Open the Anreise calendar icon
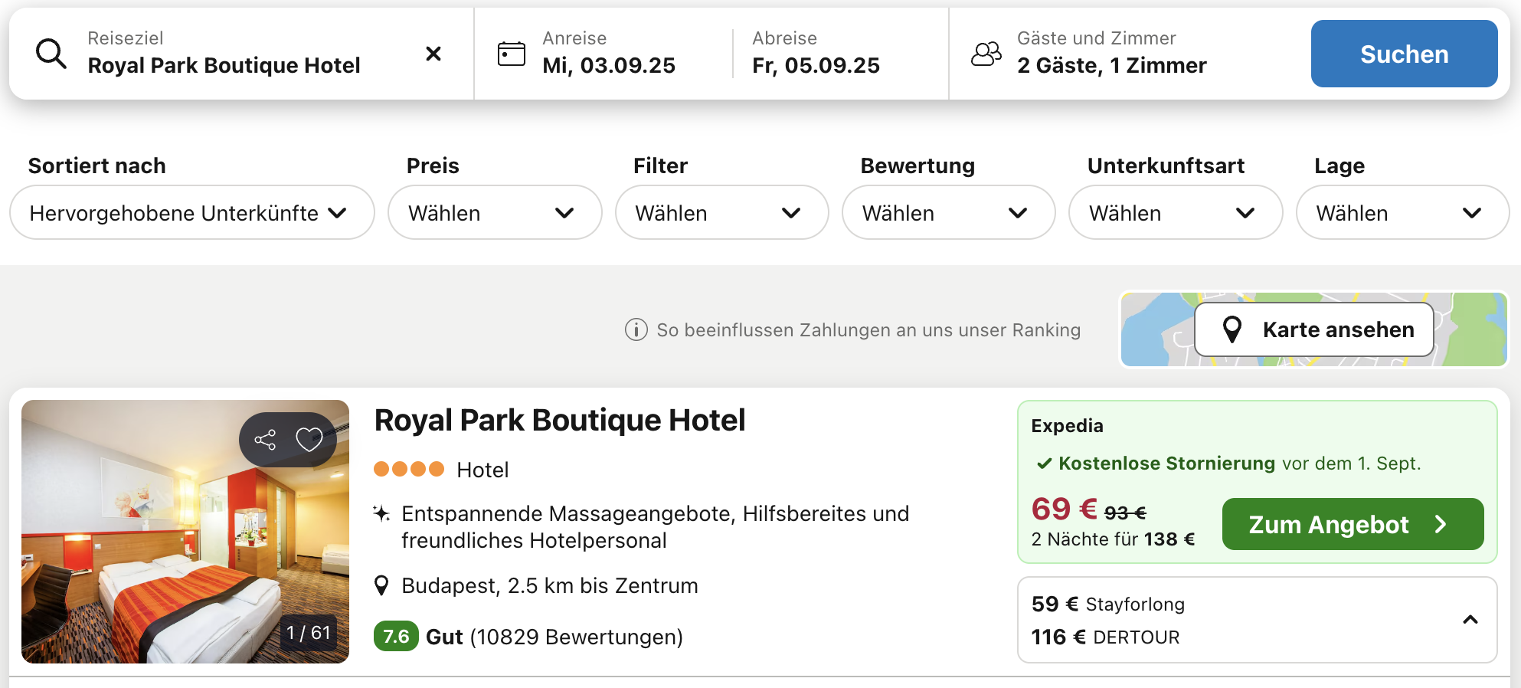This screenshot has width=1521, height=688. (x=512, y=54)
